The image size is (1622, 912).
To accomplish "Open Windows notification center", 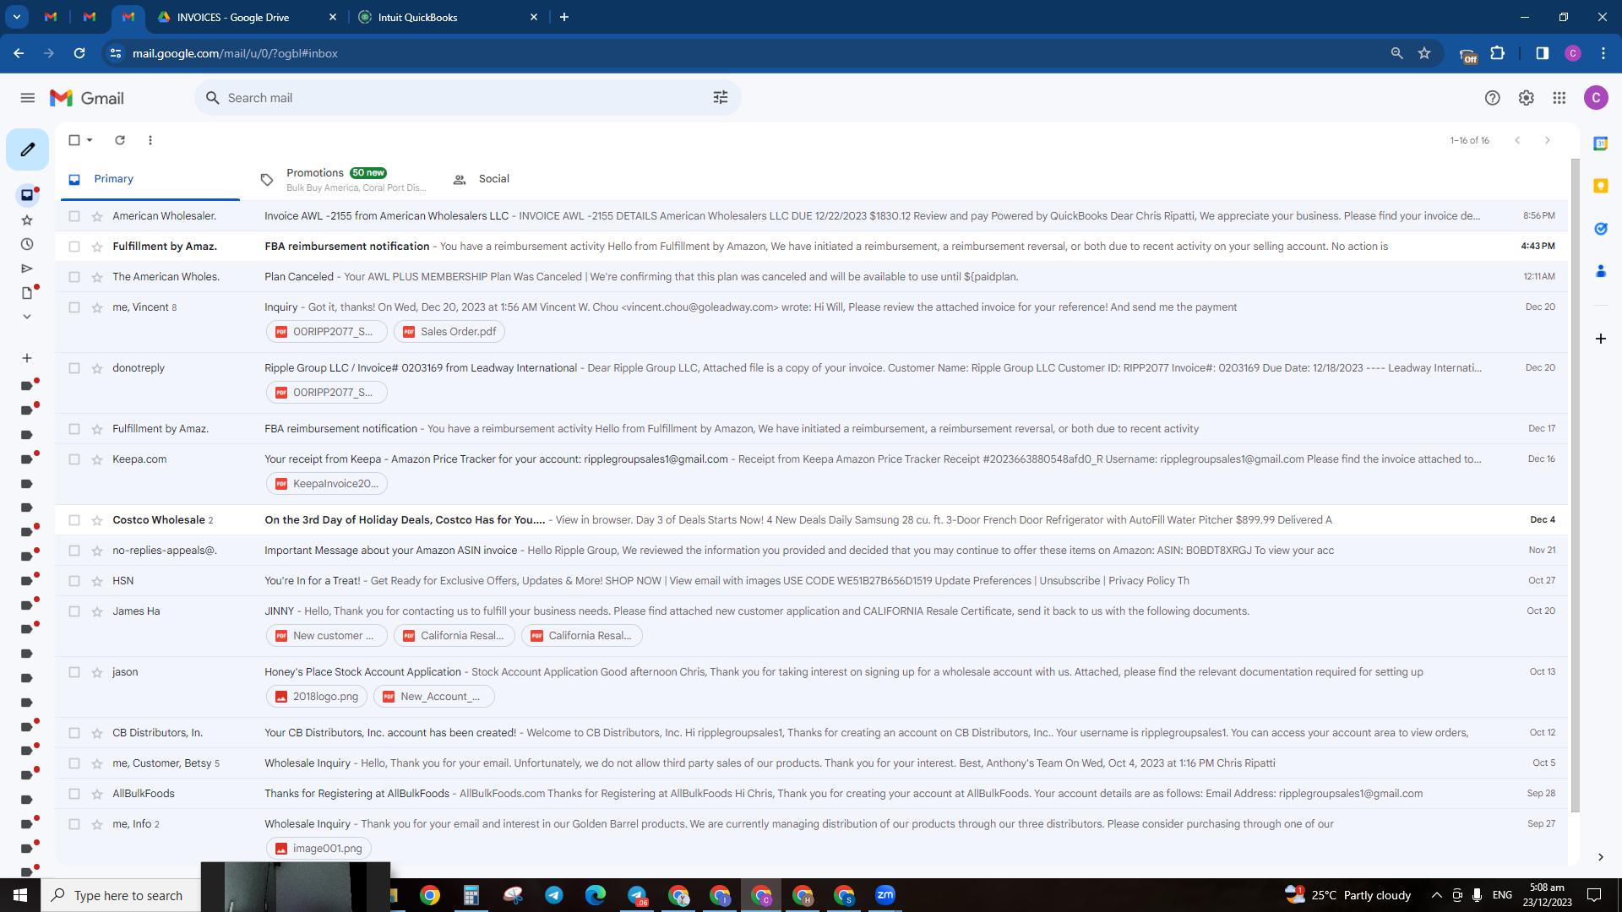I will [1594, 895].
